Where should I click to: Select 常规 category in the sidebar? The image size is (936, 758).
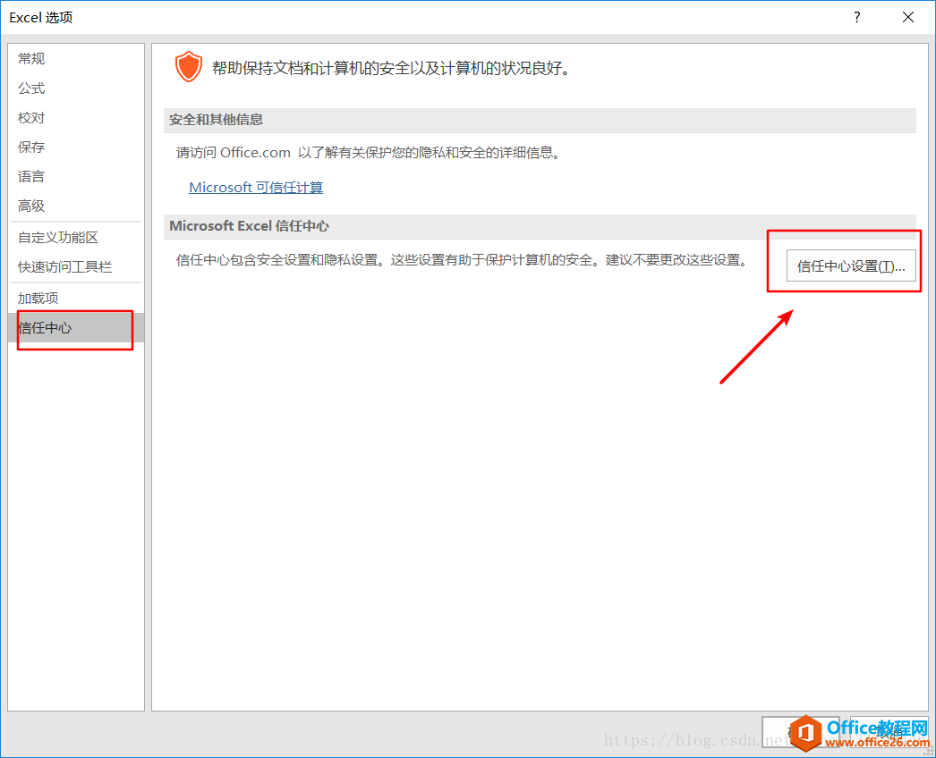click(x=30, y=58)
